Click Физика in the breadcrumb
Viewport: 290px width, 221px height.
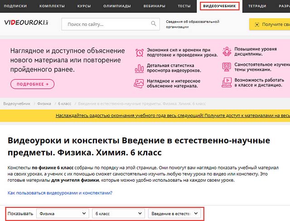(44, 104)
